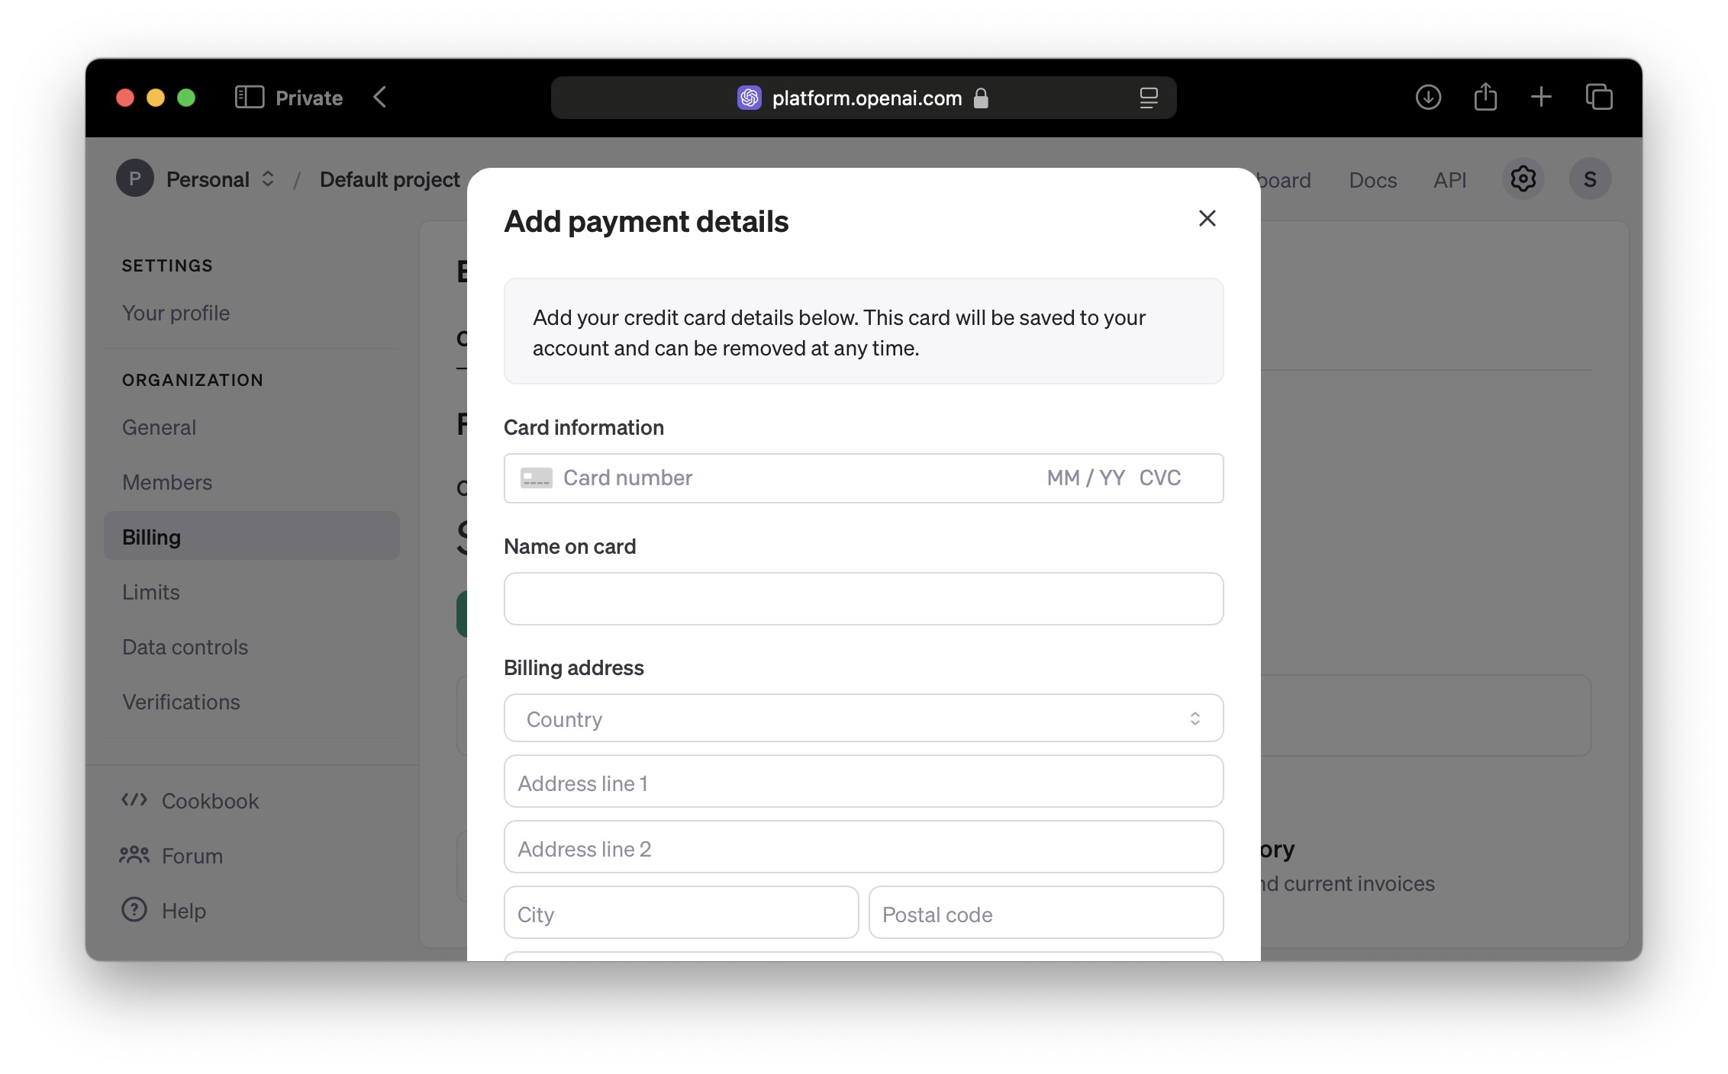This screenshot has width=1728, height=1074.
Task: Click the Country dropdown chevron arrows
Action: click(x=1194, y=719)
